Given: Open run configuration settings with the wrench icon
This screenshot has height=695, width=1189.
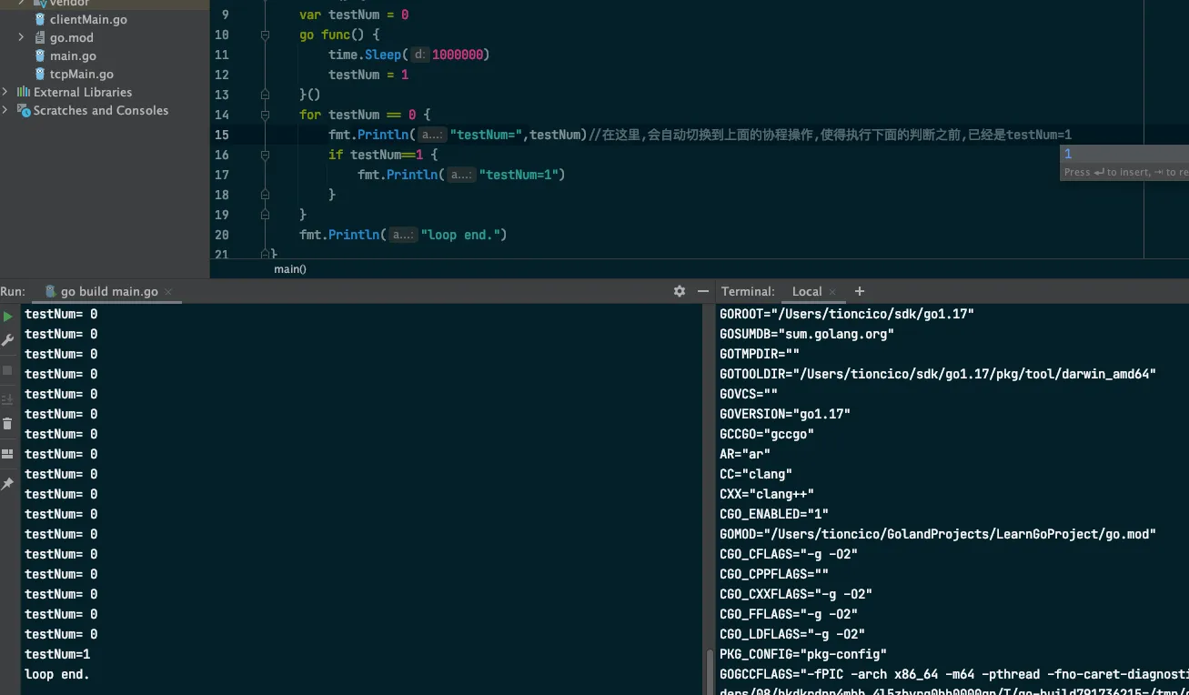Looking at the screenshot, I should coord(8,340).
